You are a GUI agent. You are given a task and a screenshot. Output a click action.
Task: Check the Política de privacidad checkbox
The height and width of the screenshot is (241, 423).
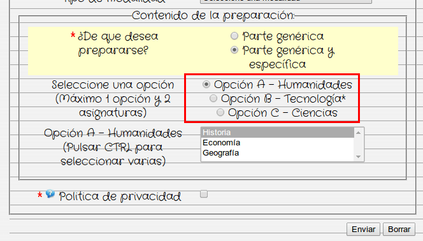(204, 194)
